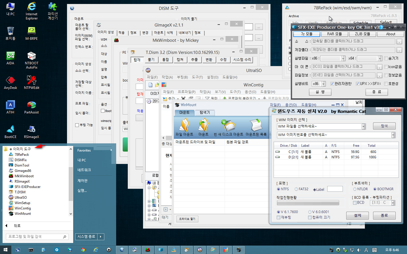Launch the BootICE desktop icon
Image resolution: width=407 pixels, height=254 pixels.
[x=10, y=132]
